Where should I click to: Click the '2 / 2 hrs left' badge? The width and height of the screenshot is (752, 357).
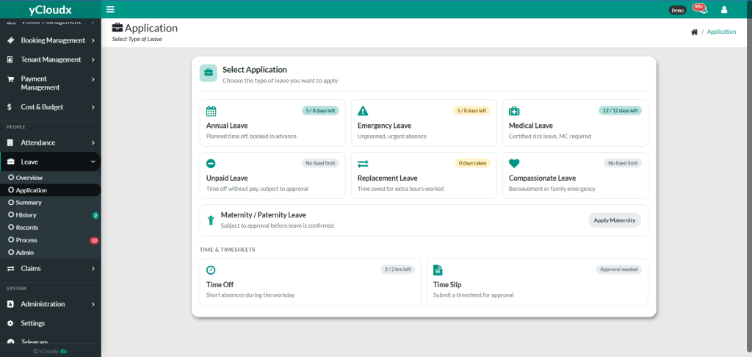(x=397, y=270)
